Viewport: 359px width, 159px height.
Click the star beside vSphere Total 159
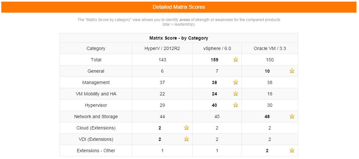pos(236,59)
